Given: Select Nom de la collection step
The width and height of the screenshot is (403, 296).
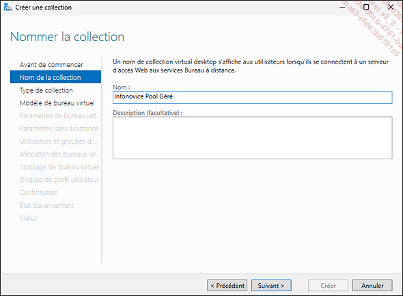Looking at the screenshot, I should 55,77.
